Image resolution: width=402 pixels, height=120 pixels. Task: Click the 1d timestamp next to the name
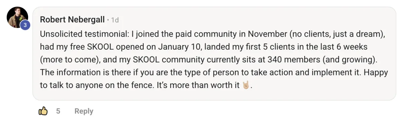coord(115,20)
